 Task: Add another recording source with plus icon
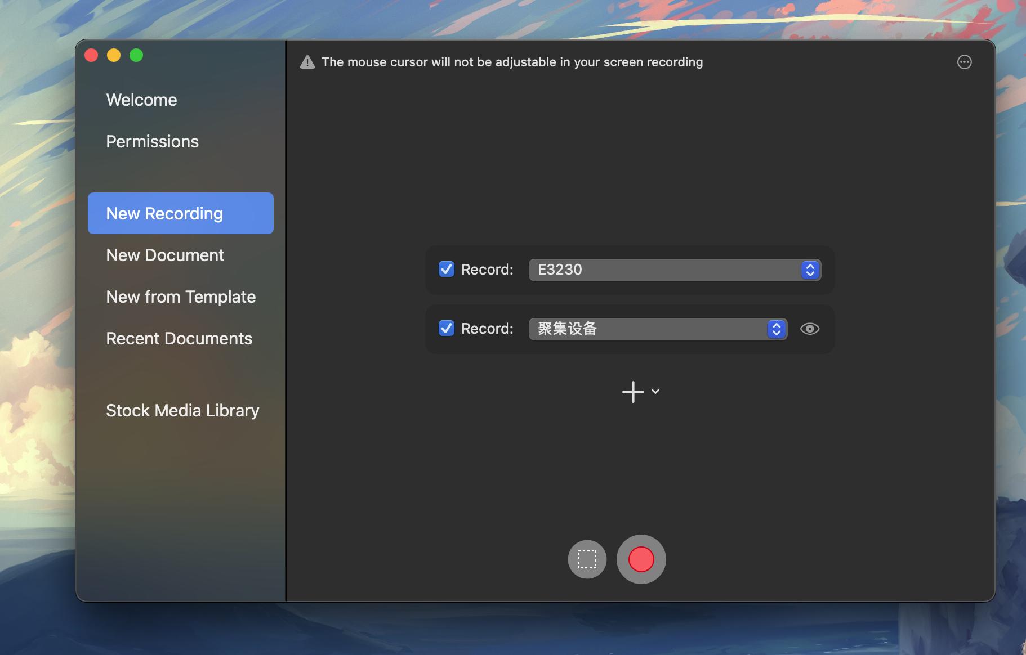pos(632,392)
